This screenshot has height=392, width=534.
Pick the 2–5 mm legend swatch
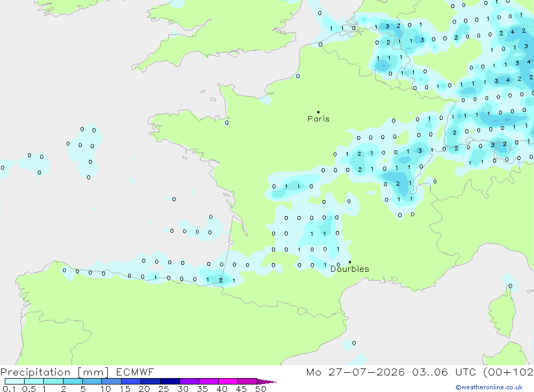pyautogui.click(x=73, y=381)
